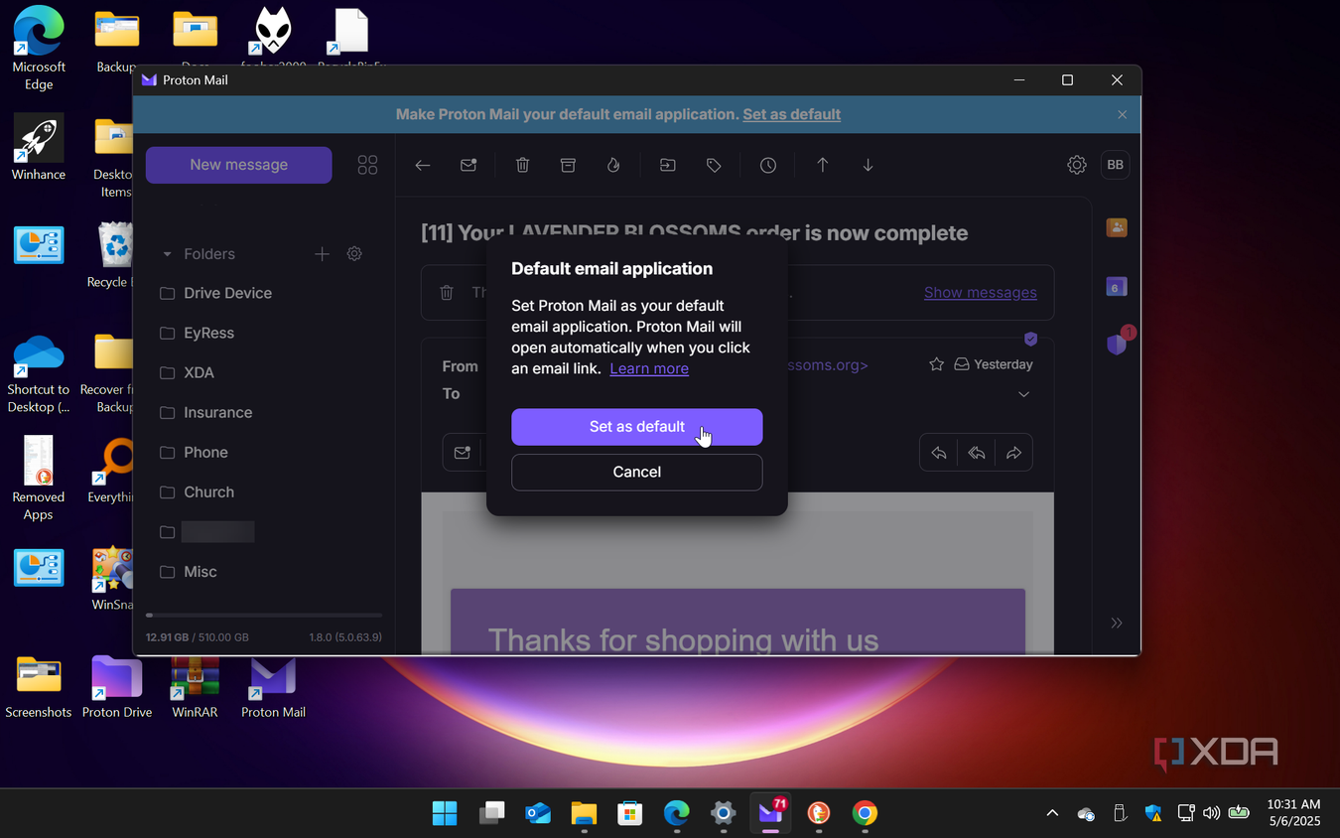This screenshot has height=838, width=1340.
Task: Click the back arrow in Proton Mail toolbar
Action: (423, 166)
